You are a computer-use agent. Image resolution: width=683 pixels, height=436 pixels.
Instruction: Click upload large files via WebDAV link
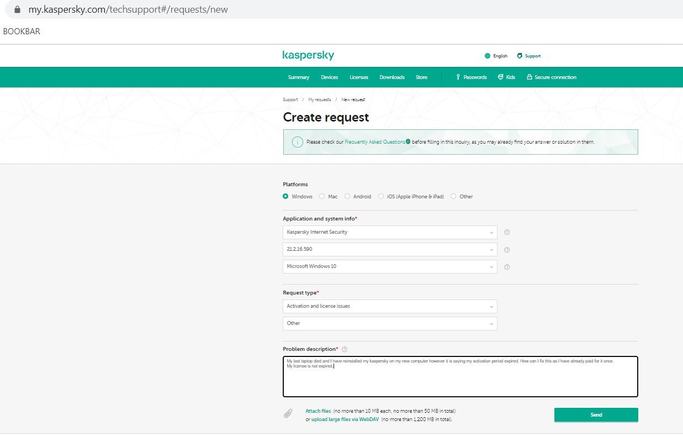point(345,419)
